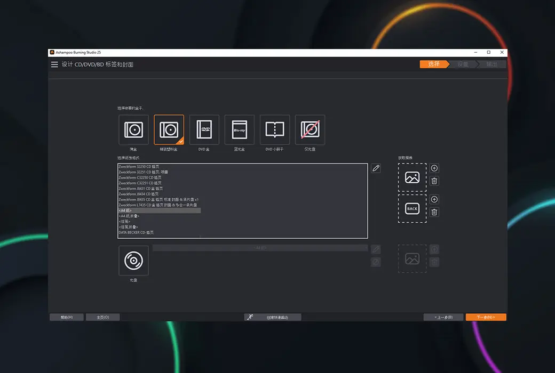Choose the Blu-ray case box type
555x373 pixels.
click(x=239, y=129)
